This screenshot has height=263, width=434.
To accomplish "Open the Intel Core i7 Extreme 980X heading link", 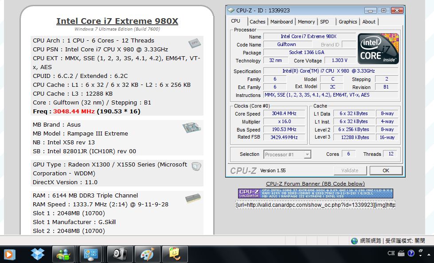I will (x=117, y=21).
